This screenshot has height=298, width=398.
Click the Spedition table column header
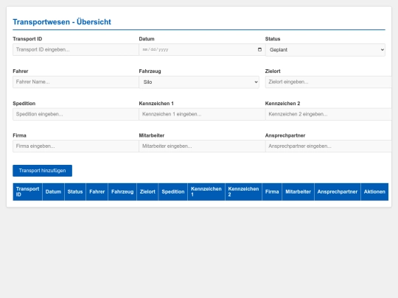click(x=173, y=192)
